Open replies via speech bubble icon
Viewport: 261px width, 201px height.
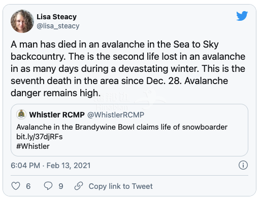pos(48,186)
